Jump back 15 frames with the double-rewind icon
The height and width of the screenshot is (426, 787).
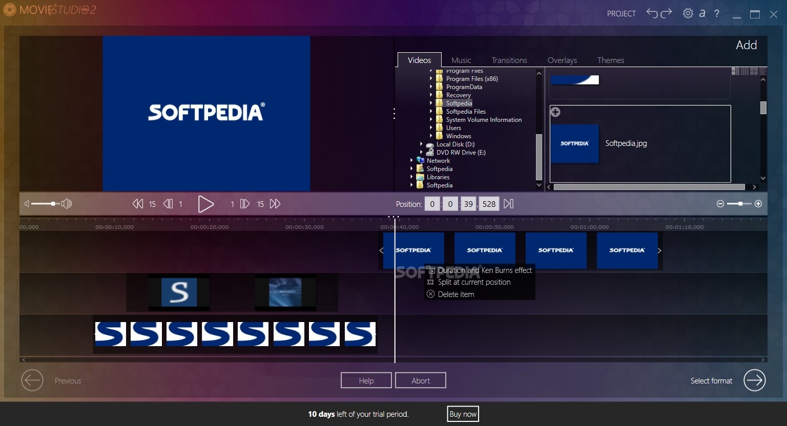click(138, 204)
